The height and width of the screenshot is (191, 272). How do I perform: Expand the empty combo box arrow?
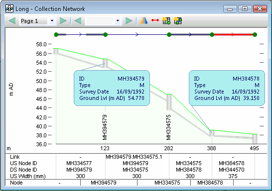118,21
